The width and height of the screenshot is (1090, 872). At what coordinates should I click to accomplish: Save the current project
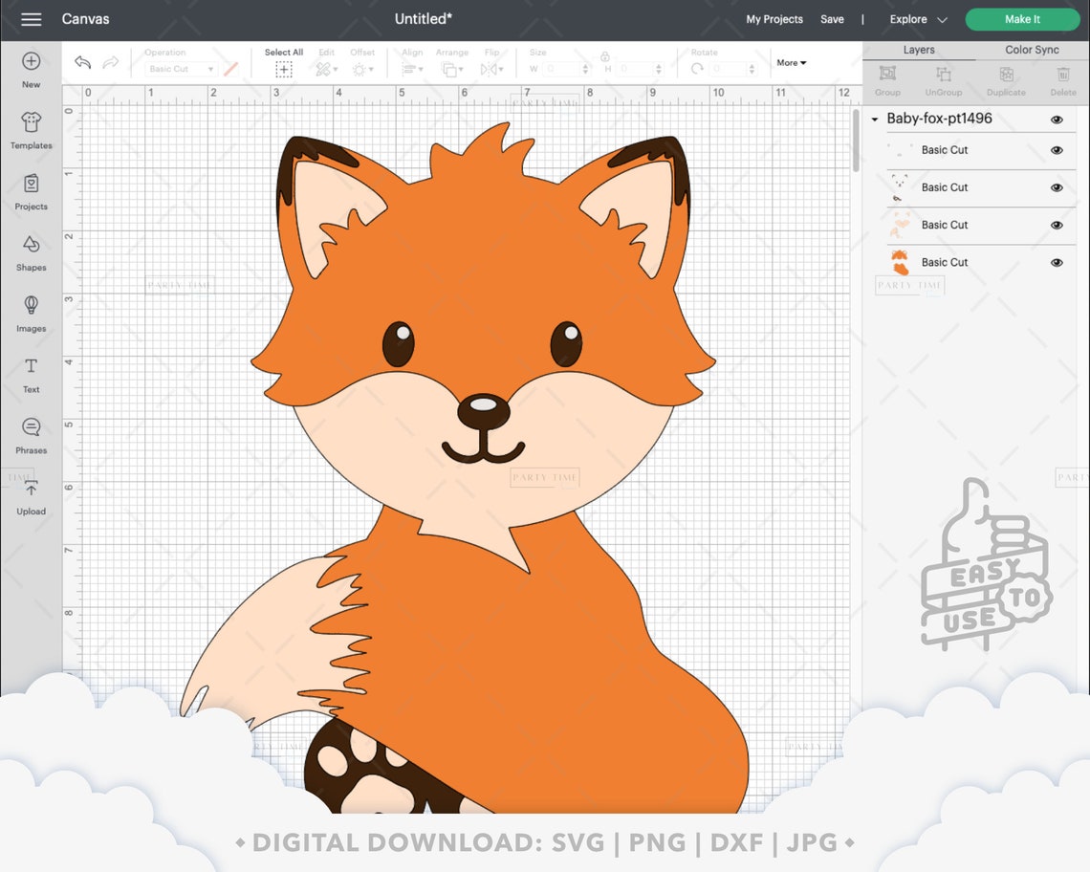831,18
